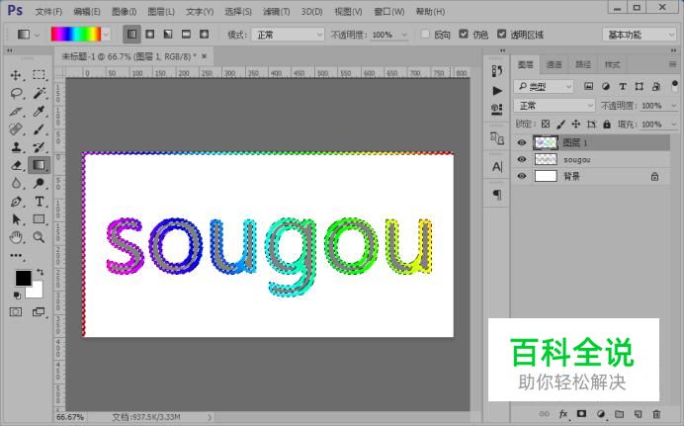
Task: Open the layer filter 类型 dropdown
Action: click(544, 87)
